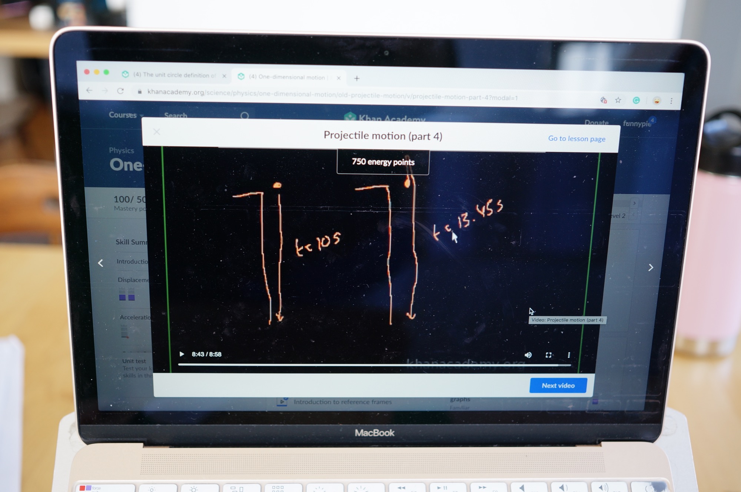The width and height of the screenshot is (741, 492).
Task: Go to previous item with left chevron
Action: (x=100, y=263)
